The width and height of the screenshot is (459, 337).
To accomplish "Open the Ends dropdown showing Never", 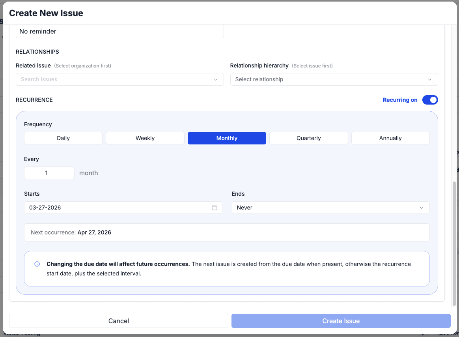I will [x=330, y=207].
